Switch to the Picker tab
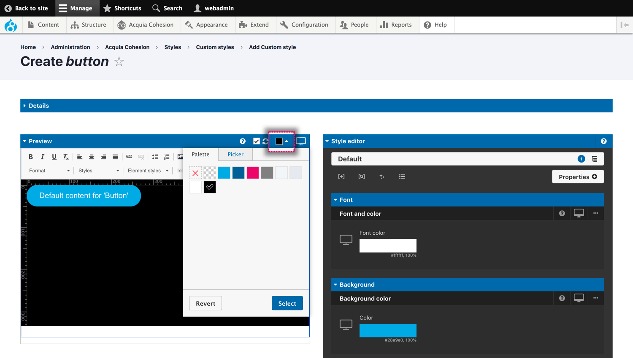Image resolution: width=633 pixels, height=358 pixels. (235, 154)
